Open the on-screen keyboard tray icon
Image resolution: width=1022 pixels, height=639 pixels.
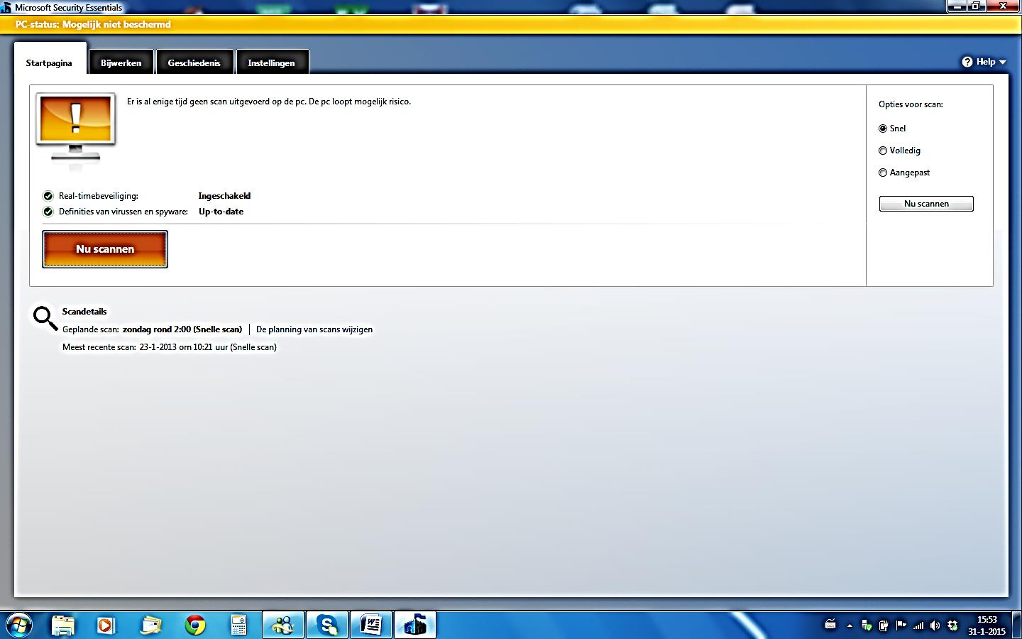830,626
